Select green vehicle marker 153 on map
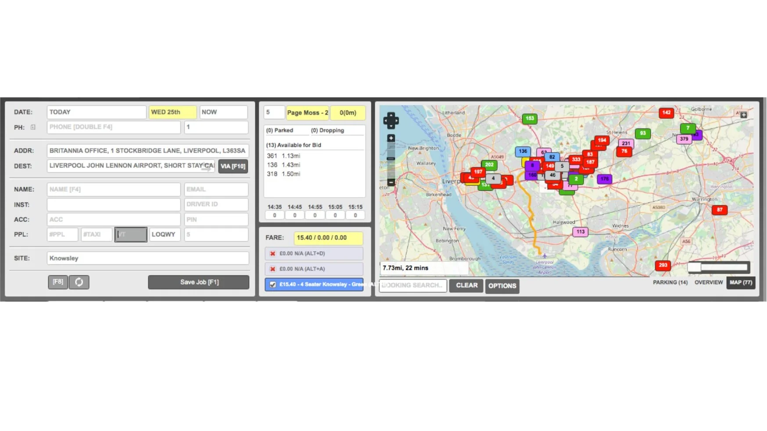This screenshot has width=767, height=431. coord(530,118)
